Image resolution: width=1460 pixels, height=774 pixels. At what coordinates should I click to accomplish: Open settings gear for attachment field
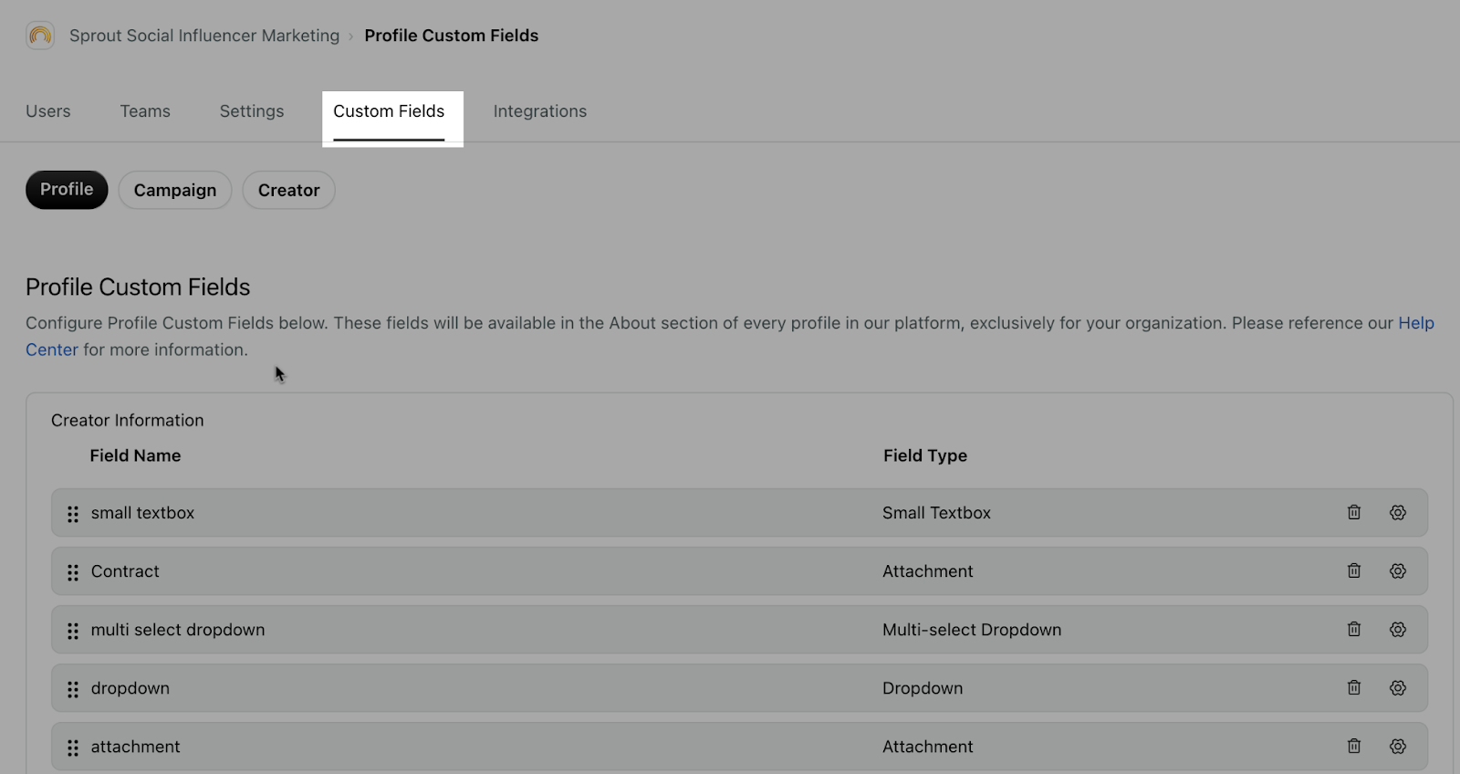coord(1398,746)
